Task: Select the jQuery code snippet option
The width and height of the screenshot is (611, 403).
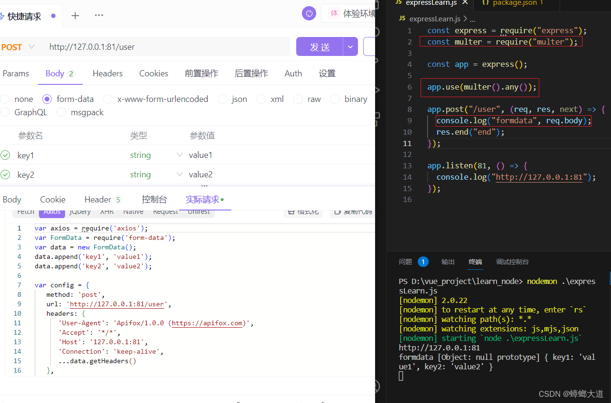Action: [80, 211]
